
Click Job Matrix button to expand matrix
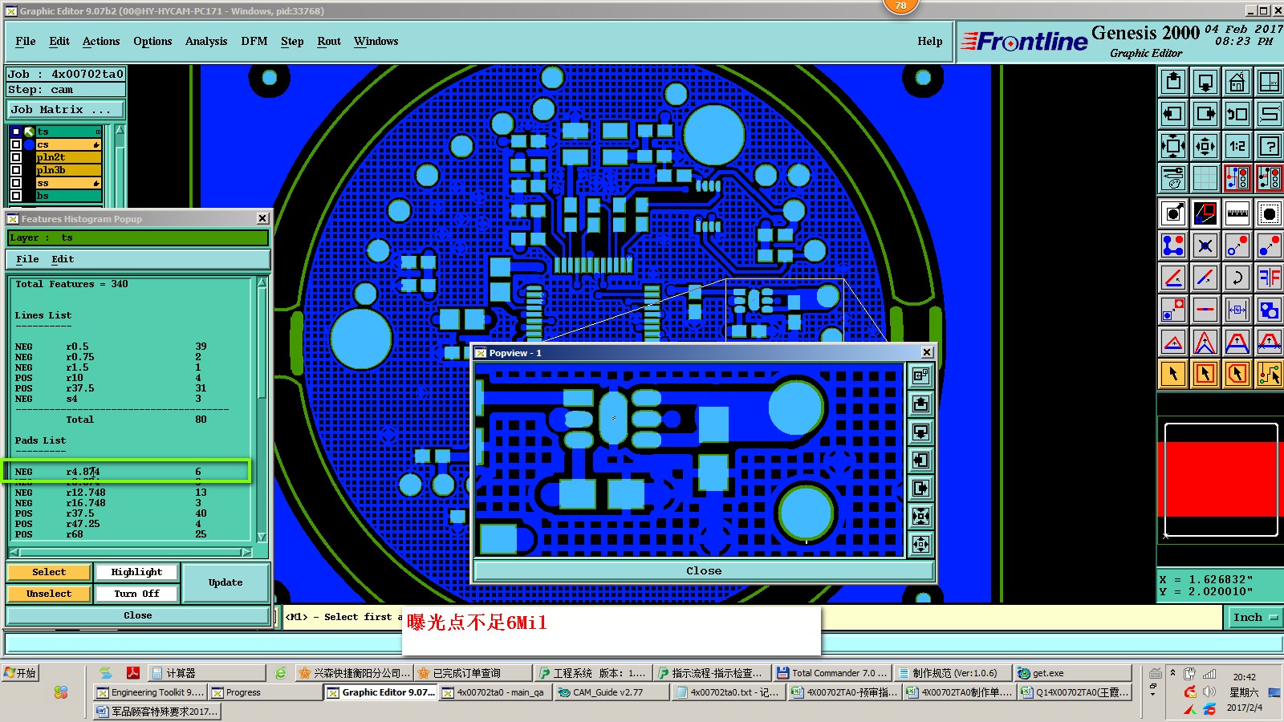pyautogui.click(x=66, y=110)
